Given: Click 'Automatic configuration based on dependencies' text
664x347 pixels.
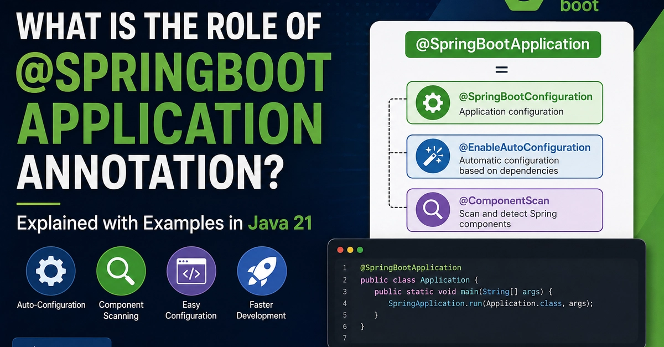Looking at the screenshot, I should pyautogui.click(x=509, y=165).
